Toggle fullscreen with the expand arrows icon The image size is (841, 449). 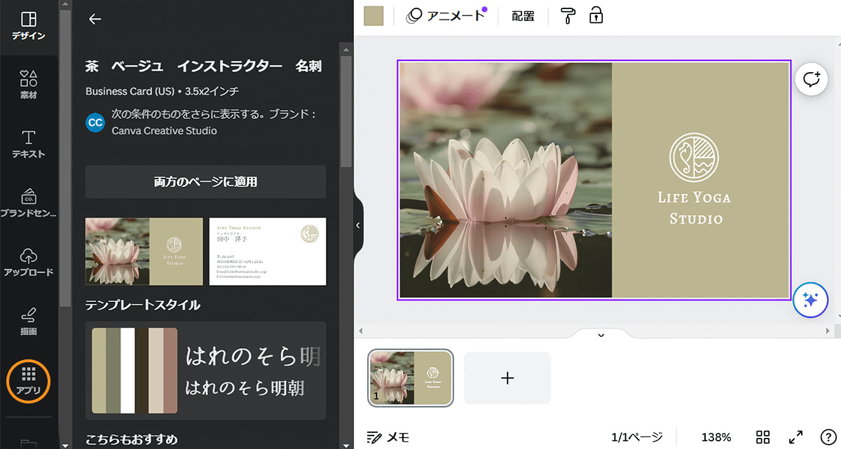pyautogui.click(x=795, y=437)
